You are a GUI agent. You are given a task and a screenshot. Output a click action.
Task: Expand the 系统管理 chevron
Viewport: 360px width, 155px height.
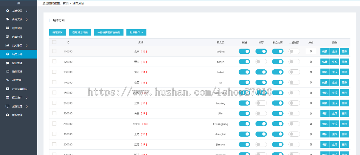27,106
